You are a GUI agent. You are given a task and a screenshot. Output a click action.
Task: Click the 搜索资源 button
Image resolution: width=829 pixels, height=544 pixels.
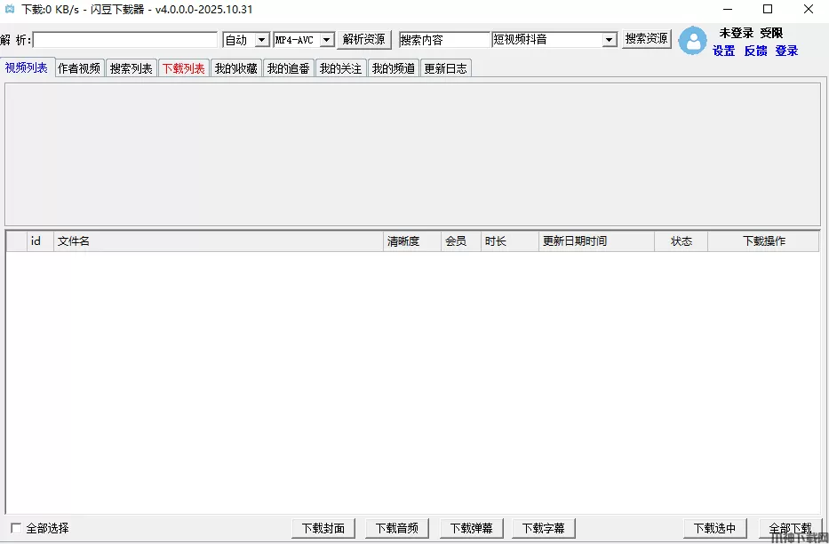(x=646, y=38)
